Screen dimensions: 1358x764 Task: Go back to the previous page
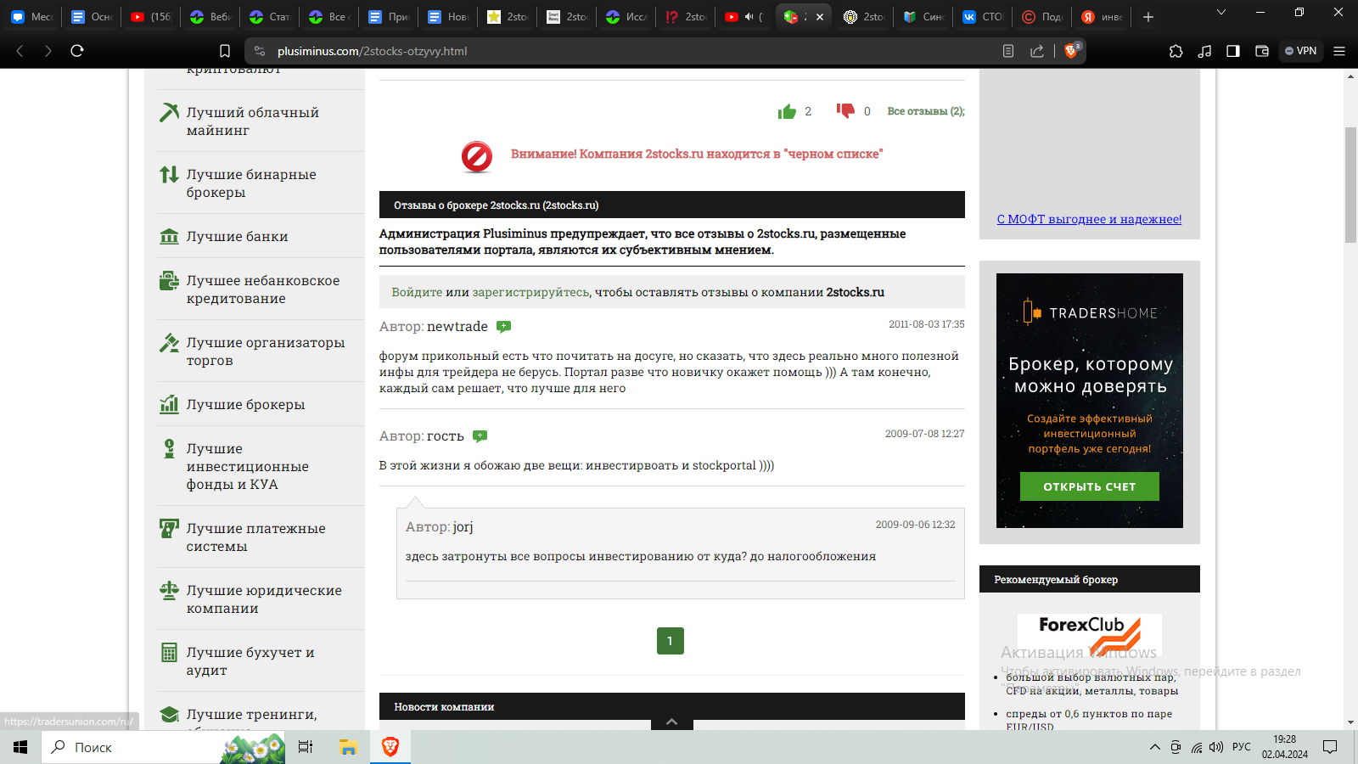click(x=20, y=51)
